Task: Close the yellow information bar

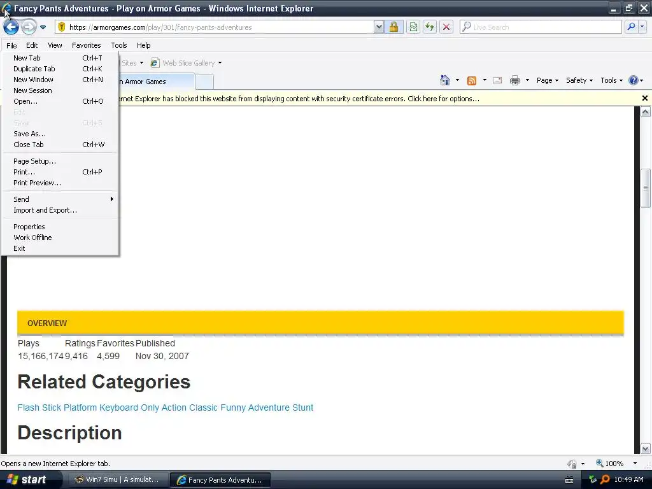Action: click(x=645, y=98)
